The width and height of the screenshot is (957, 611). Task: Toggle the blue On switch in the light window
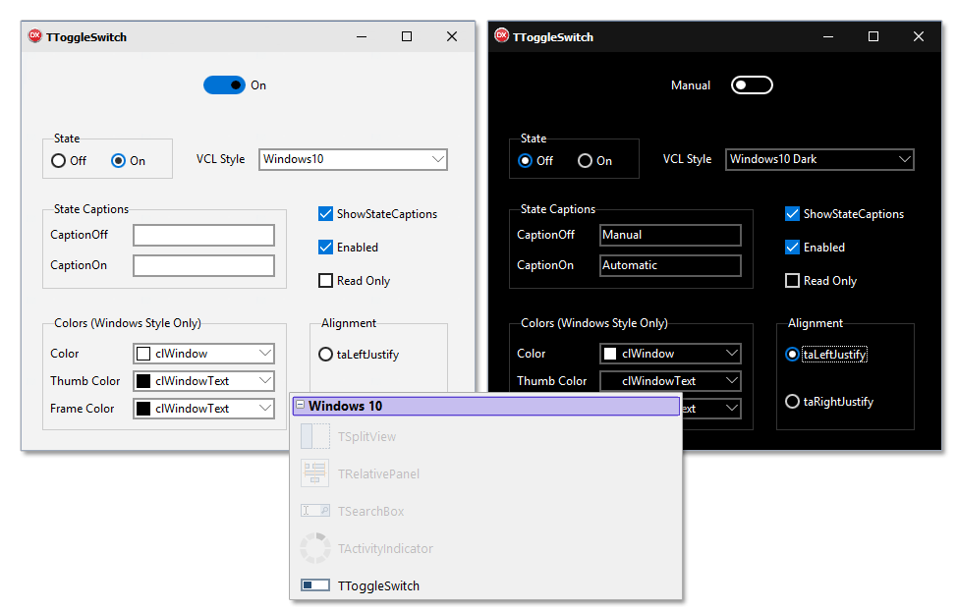coord(224,85)
